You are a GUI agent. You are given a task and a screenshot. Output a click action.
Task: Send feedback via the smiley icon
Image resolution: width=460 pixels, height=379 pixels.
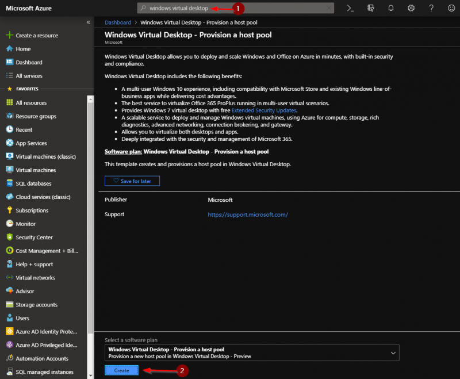click(452, 8)
